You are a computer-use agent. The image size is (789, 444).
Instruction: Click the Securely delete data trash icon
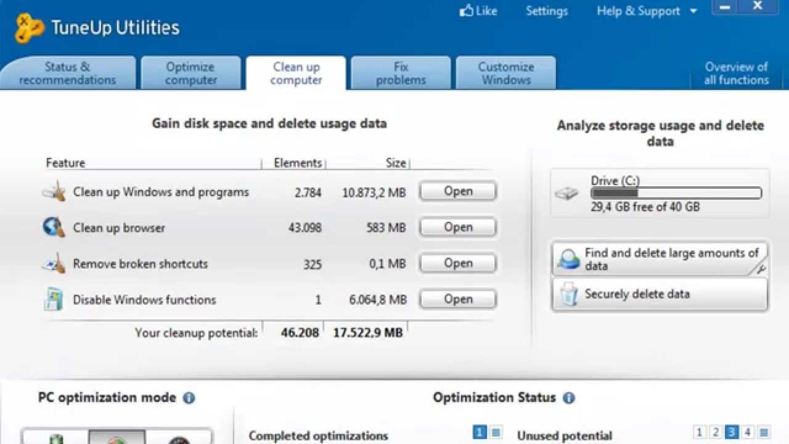tap(569, 295)
